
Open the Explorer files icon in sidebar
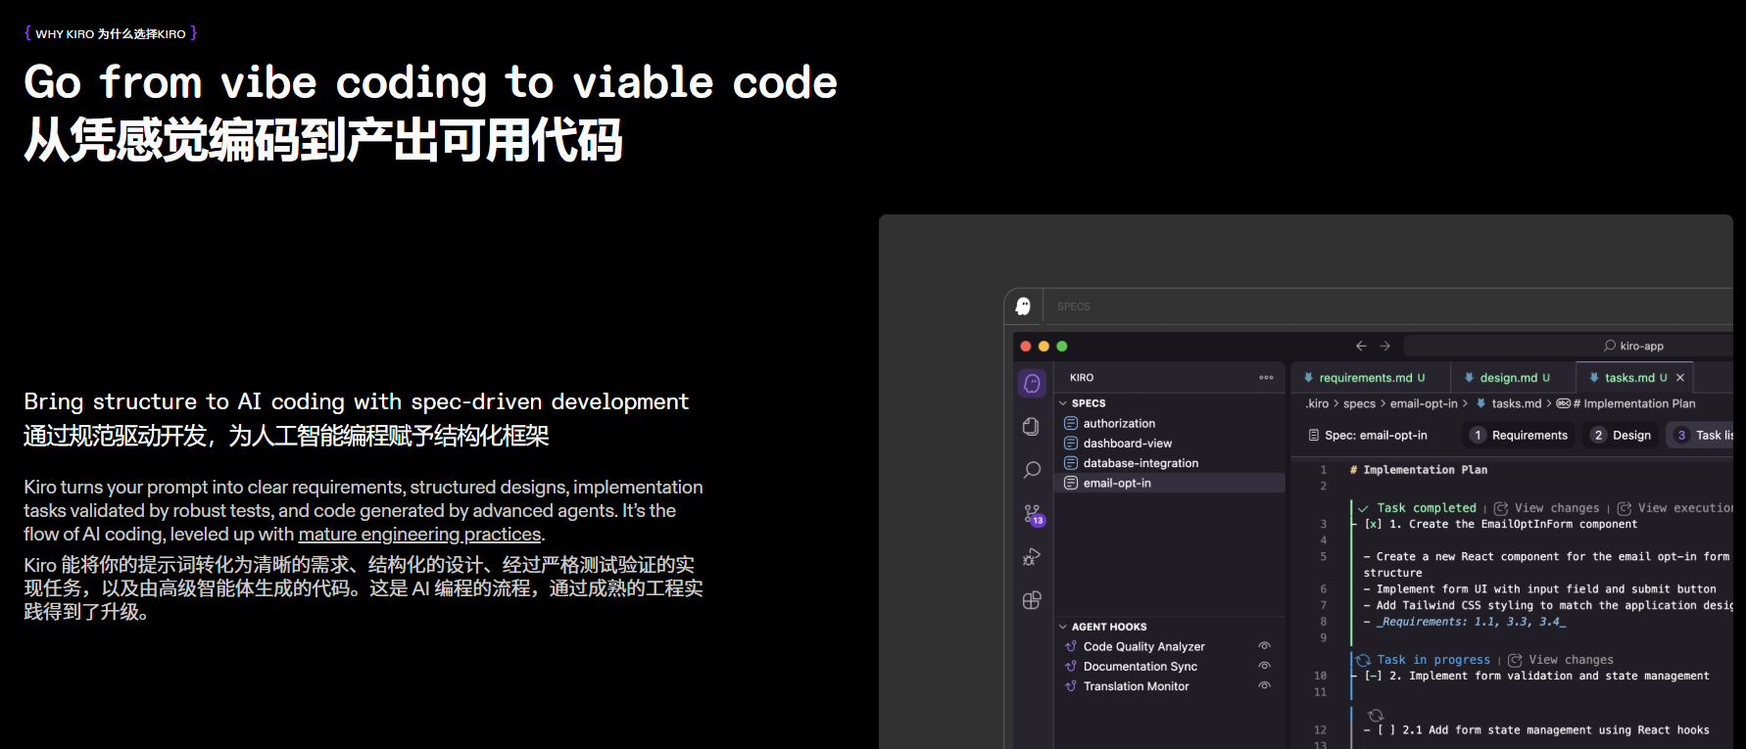[1032, 426]
